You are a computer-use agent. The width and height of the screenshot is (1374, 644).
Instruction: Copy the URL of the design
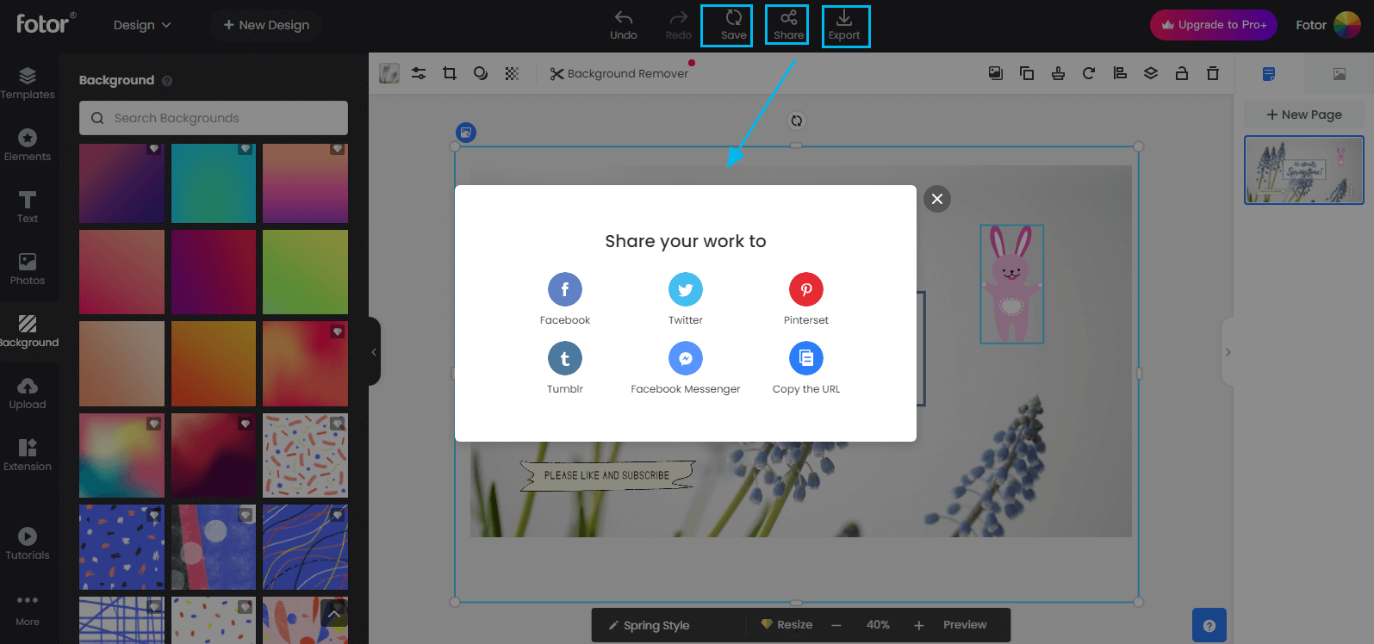[x=806, y=358]
